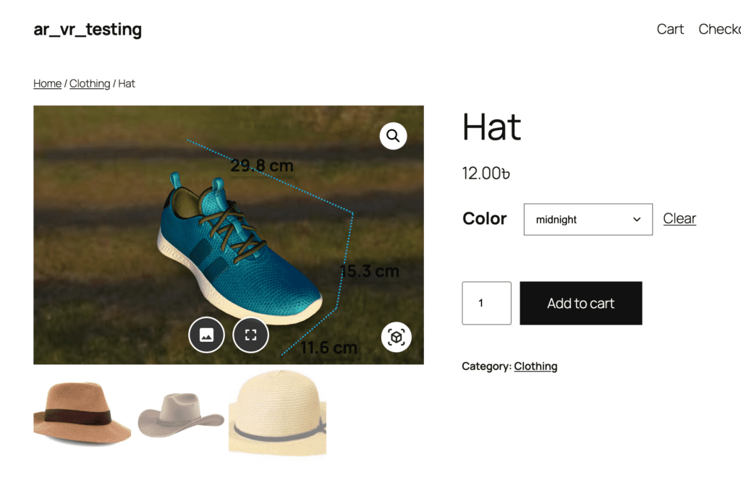This screenshot has width=741, height=480.
Task: Focus the quantity input field
Action: pyautogui.click(x=486, y=303)
